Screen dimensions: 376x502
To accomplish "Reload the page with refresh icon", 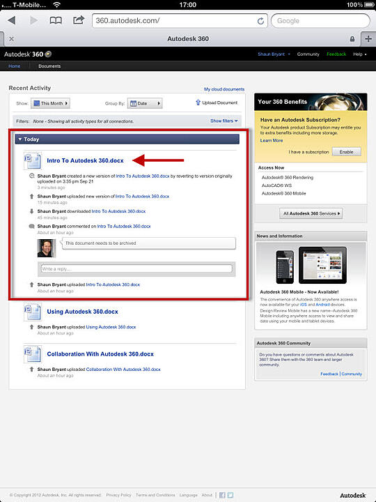I will 260,21.
